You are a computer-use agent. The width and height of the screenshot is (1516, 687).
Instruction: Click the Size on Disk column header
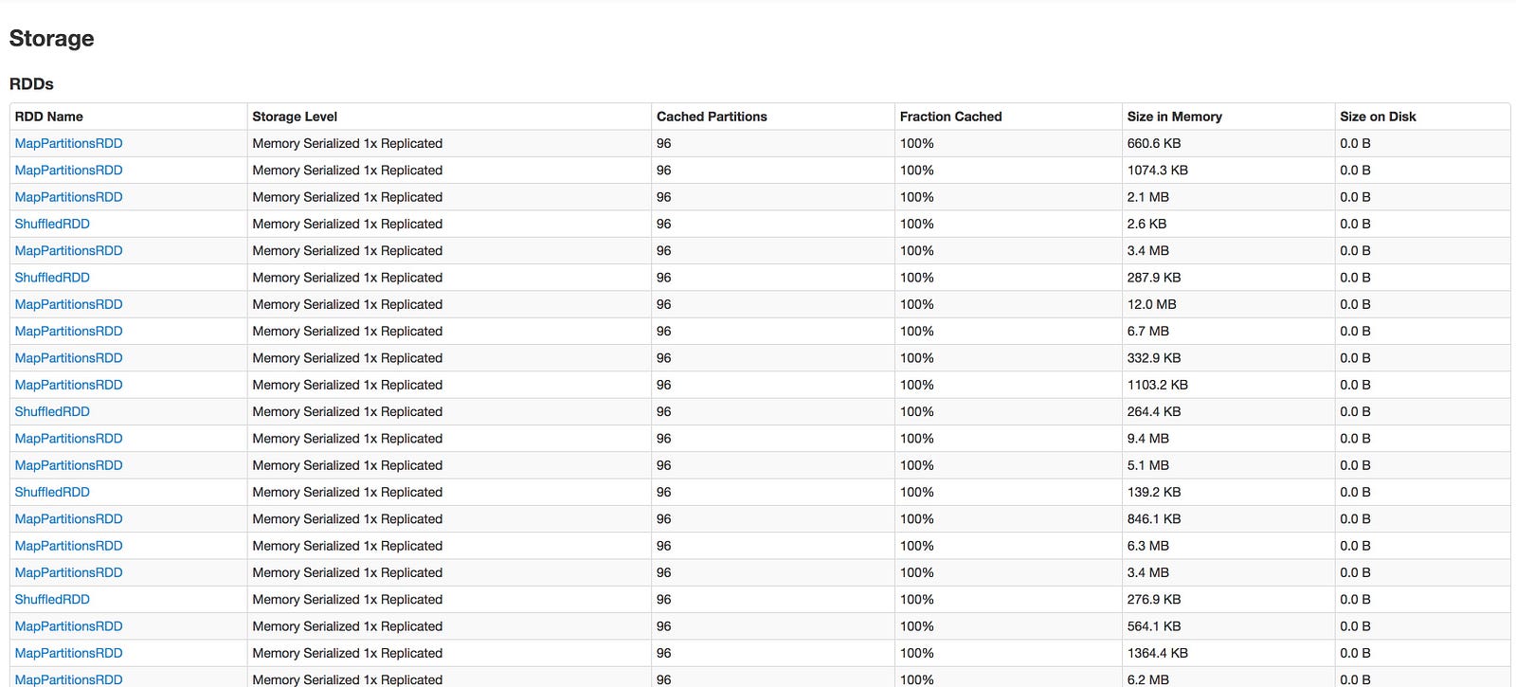[x=1378, y=117]
